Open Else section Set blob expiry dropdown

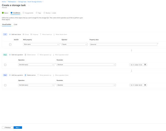[36, 85]
